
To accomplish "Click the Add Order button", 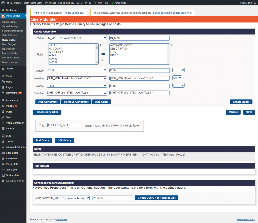I will (x=102, y=102).
